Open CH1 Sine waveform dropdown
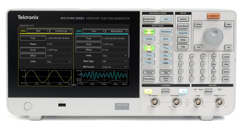The width and height of the screenshot is (247, 129). pyautogui.click(x=38, y=31)
